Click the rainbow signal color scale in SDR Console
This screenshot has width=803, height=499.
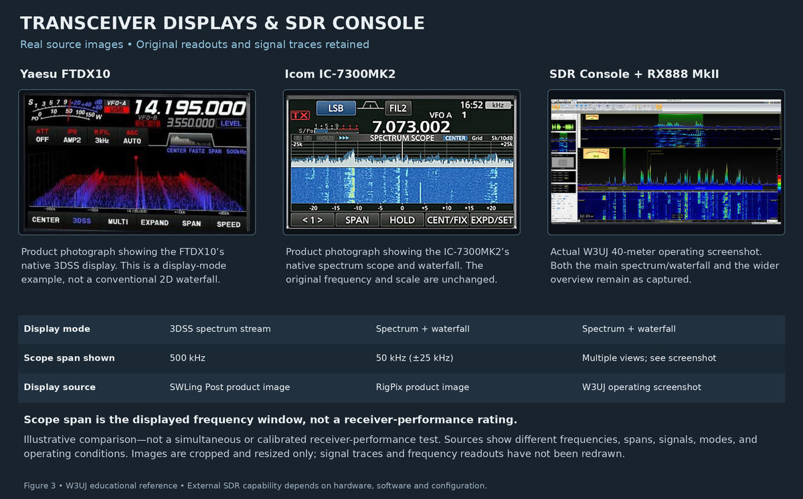pos(780,184)
